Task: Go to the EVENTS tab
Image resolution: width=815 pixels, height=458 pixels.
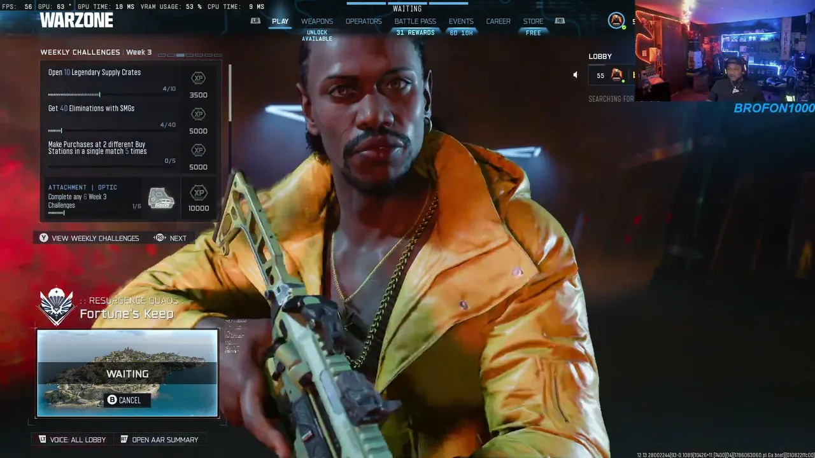Action: click(461, 21)
